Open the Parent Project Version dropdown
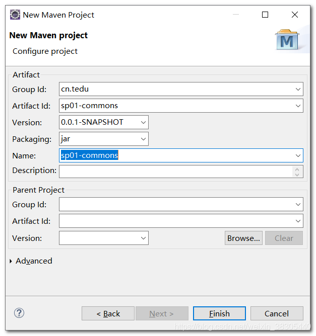The image size is (316, 336). (x=143, y=238)
